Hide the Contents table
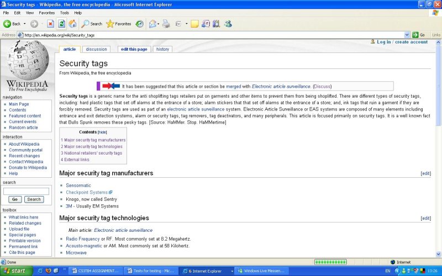This screenshot has height=276, width=442. point(102,132)
